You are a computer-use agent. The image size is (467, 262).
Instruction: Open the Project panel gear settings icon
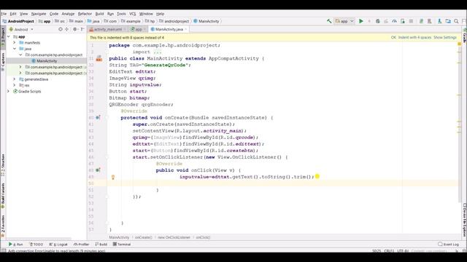(x=74, y=29)
